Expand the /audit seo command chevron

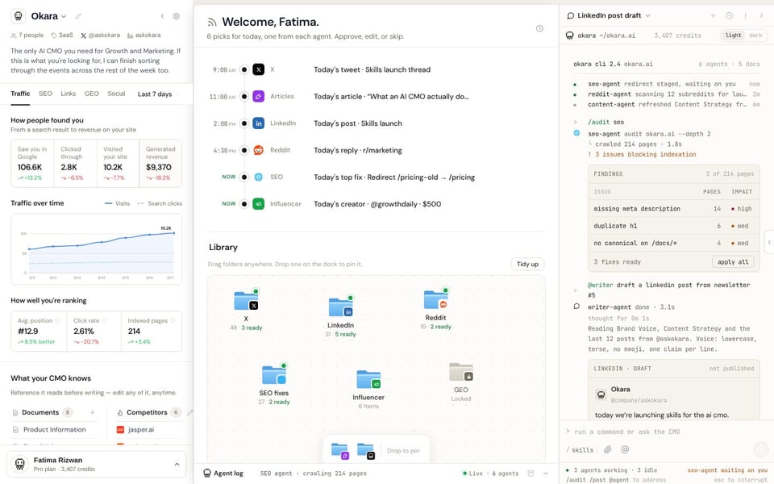576,122
